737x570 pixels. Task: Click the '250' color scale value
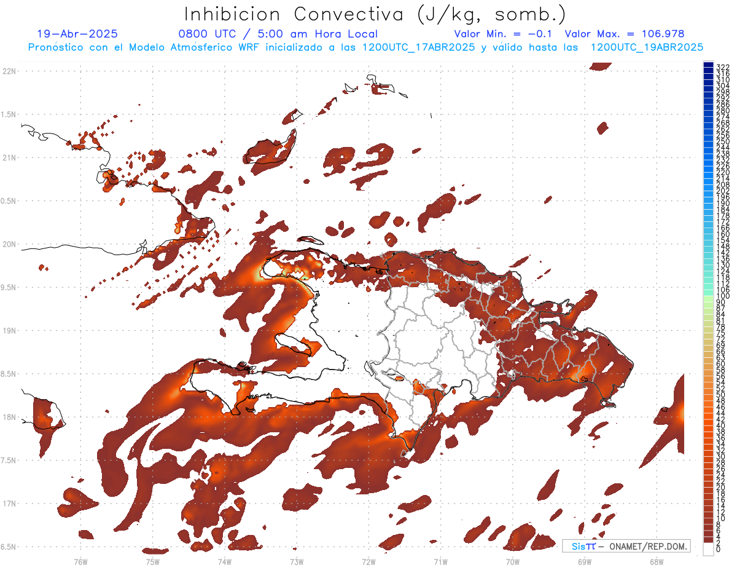click(723, 141)
